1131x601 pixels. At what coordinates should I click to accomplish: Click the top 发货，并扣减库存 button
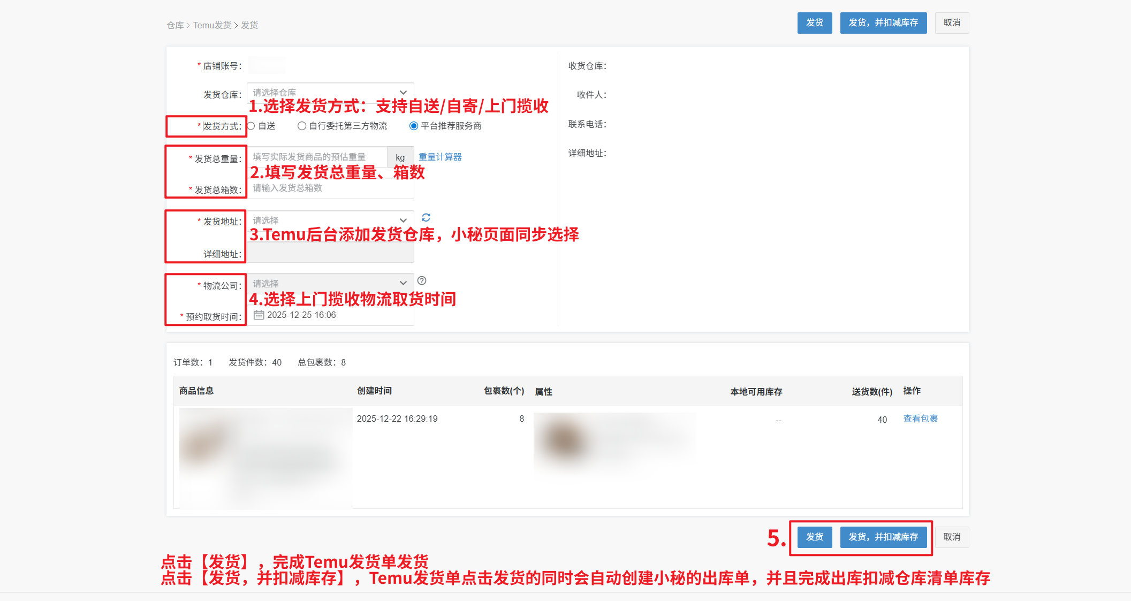point(883,23)
